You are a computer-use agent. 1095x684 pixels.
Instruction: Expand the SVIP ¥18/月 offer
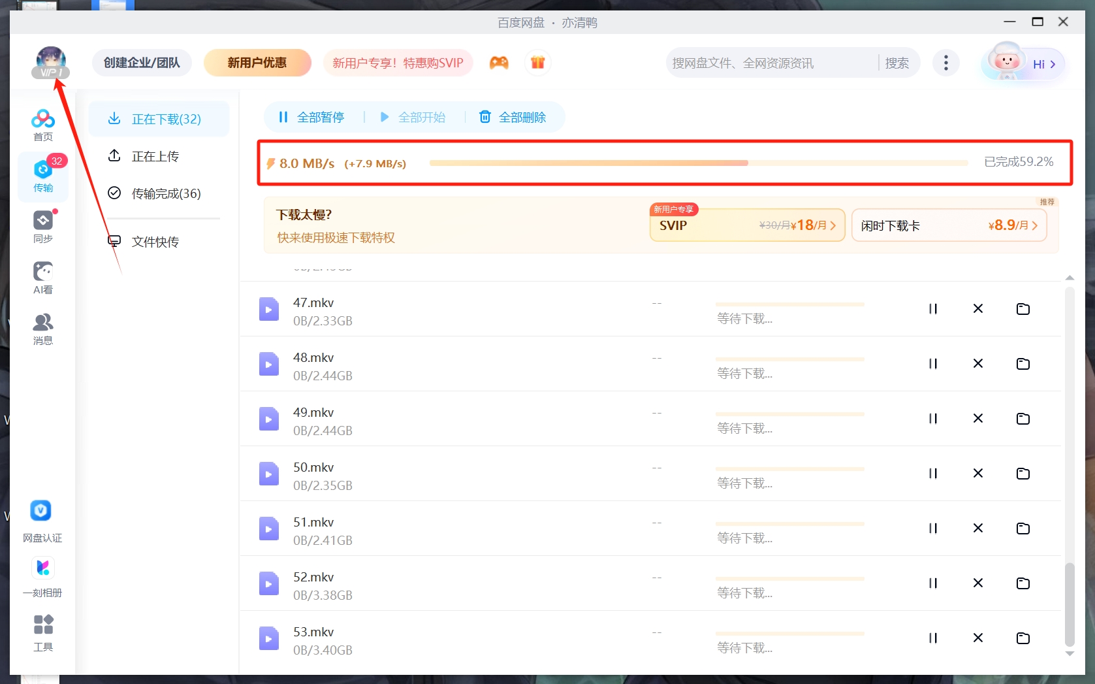coord(747,225)
